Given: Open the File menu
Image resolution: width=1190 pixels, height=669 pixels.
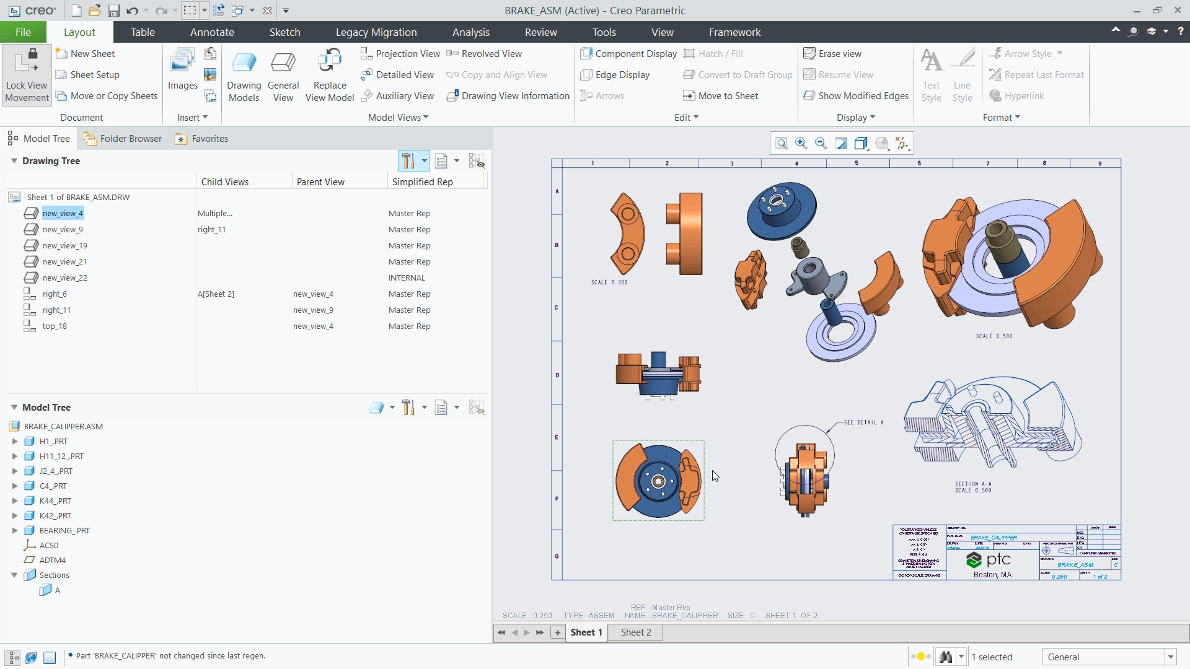Looking at the screenshot, I should pyautogui.click(x=23, y=32).
